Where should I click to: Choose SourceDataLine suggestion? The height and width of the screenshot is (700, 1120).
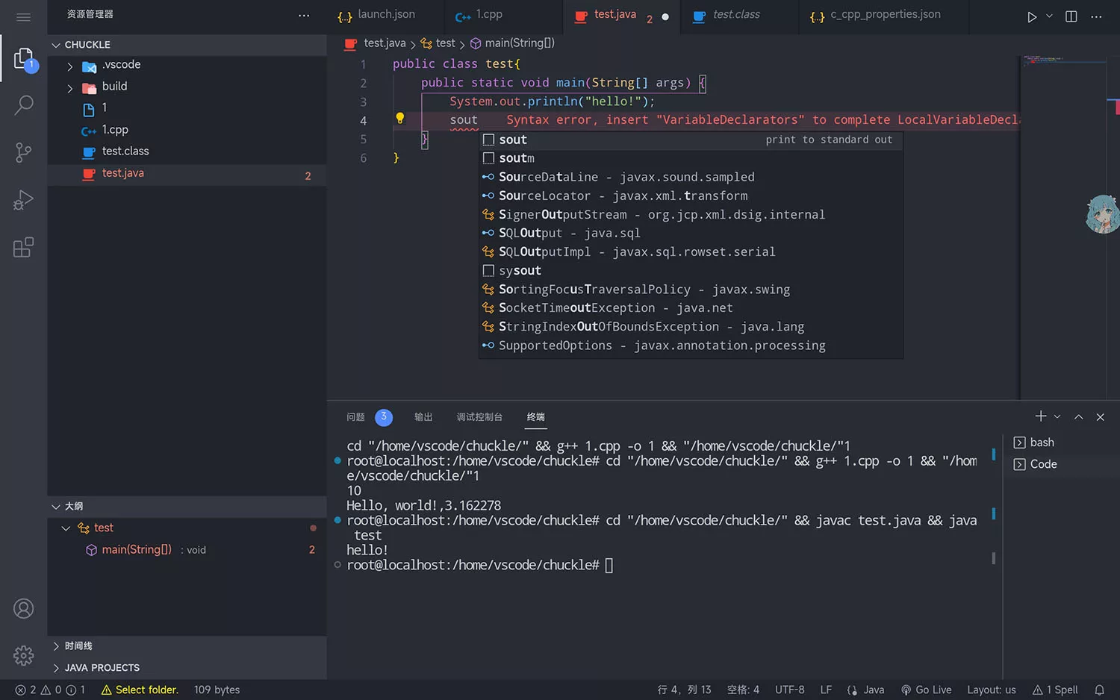coord(691,177)
